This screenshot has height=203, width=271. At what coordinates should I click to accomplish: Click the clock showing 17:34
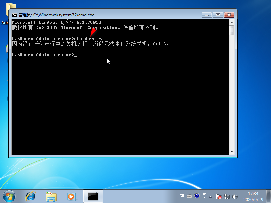253,193
